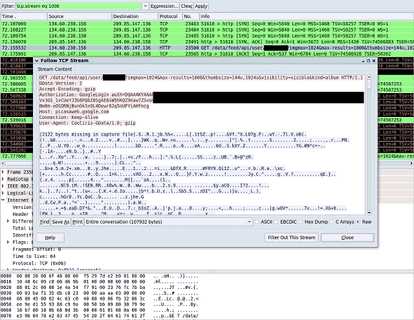
Task: Click the stream content vertical scrollbar thumb
Action: [x=369, y=85]
